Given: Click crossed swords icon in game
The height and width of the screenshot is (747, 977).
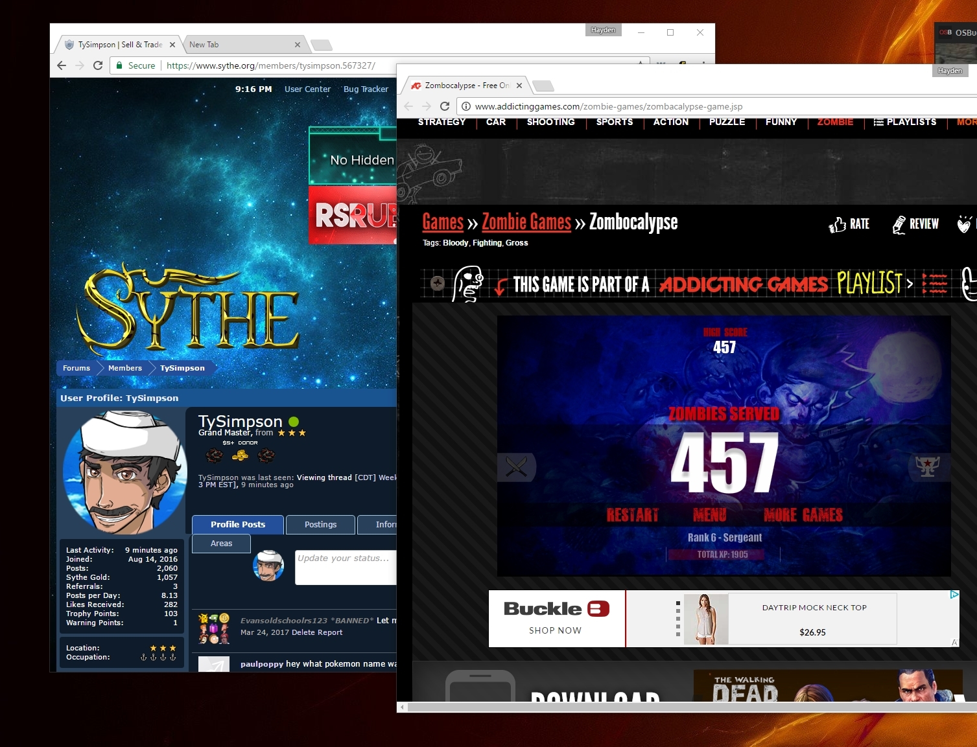Looking at the screenshot, I should coord(517,466).
